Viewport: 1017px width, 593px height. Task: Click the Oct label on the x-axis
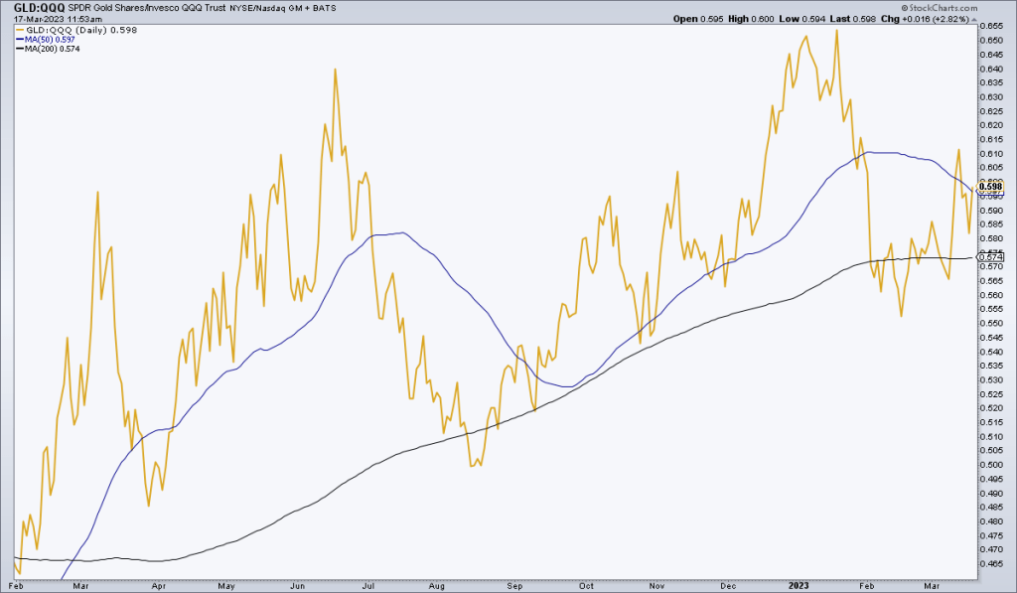586,586
